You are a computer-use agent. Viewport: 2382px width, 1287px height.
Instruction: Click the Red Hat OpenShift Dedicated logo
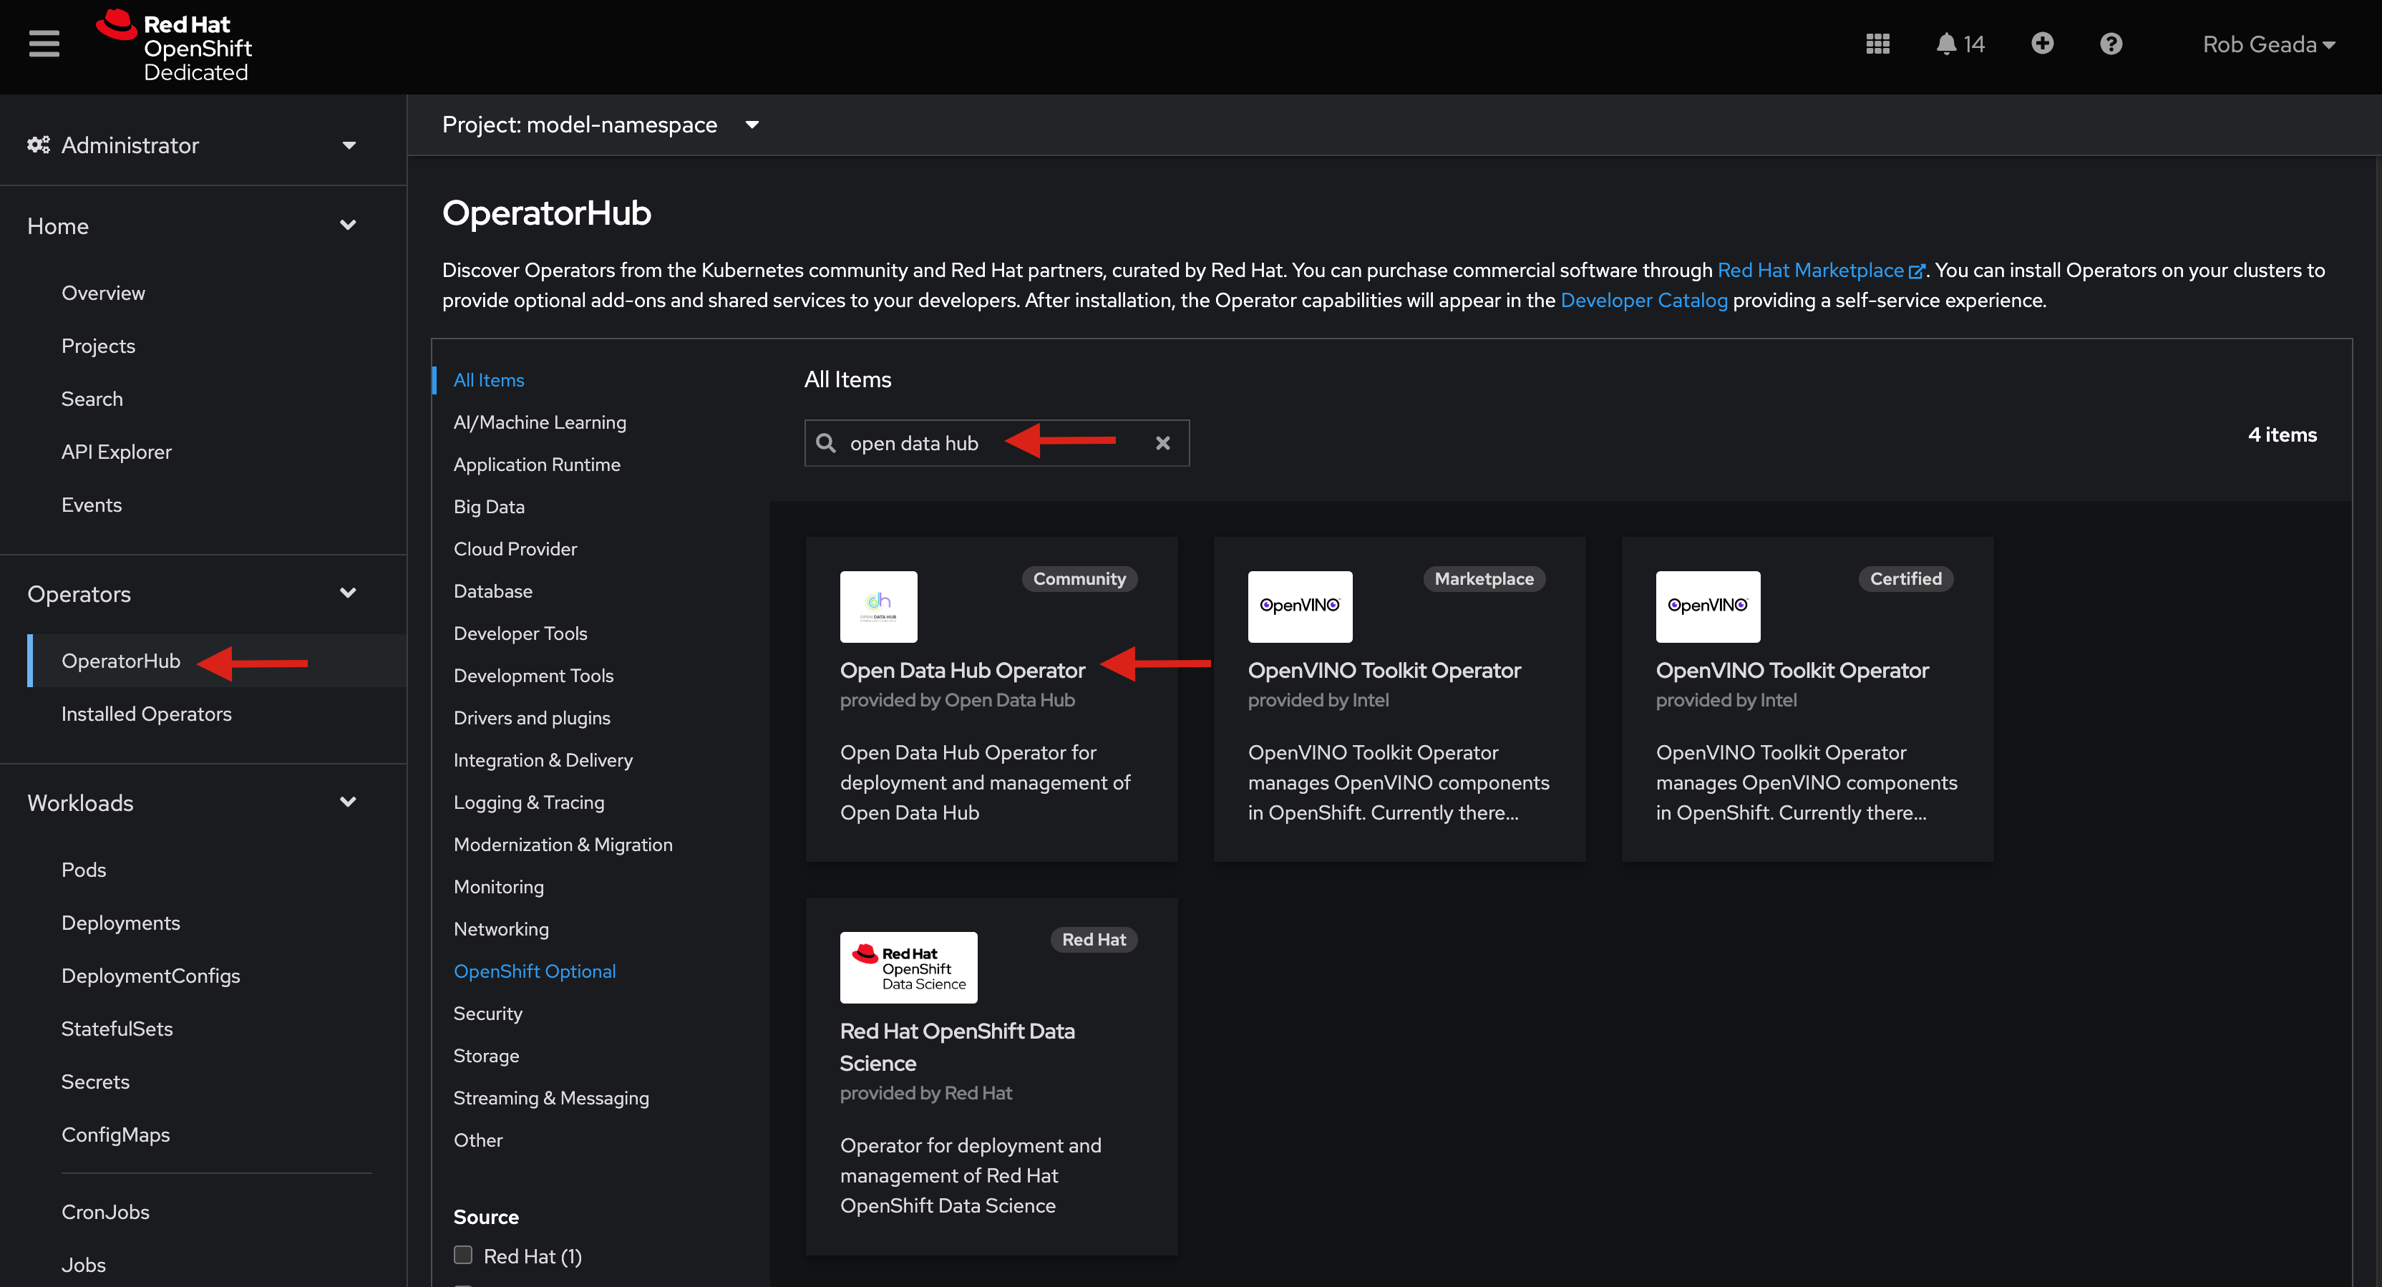174,47
